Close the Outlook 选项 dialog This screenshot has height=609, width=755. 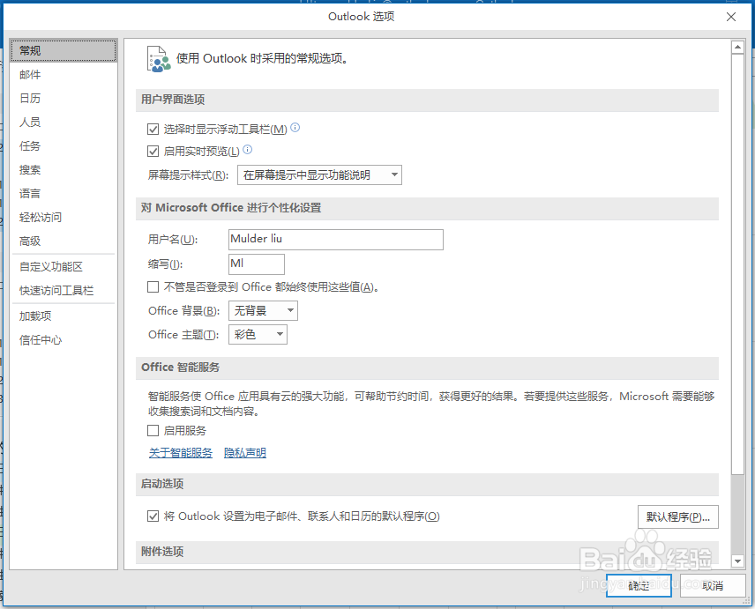click(x=731, y=17)
